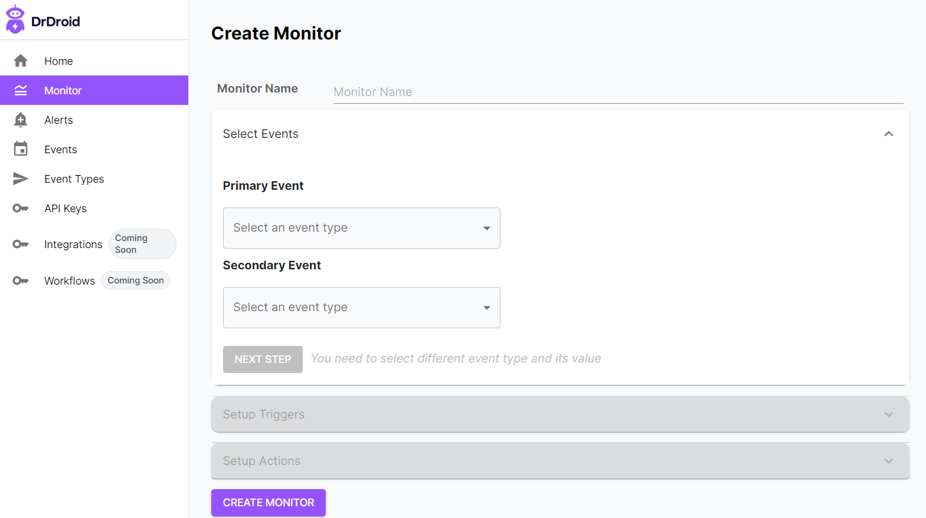Click the API Keys key icon

pos(21,208)
